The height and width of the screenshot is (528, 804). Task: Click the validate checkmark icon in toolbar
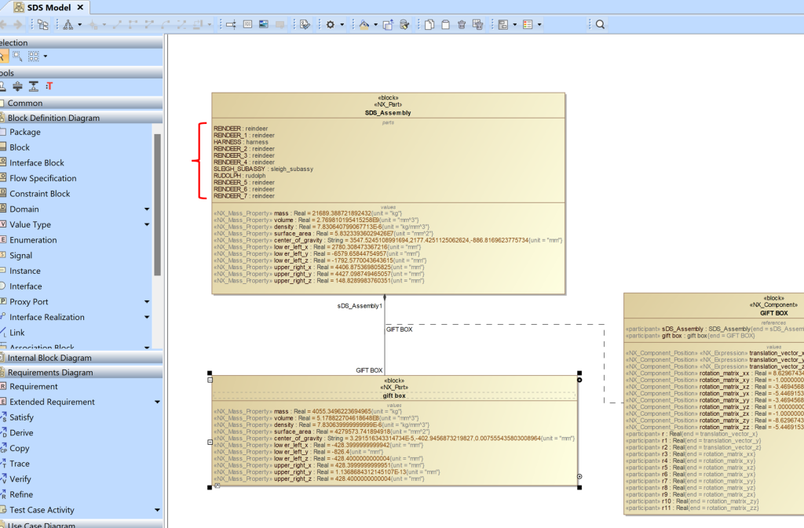[305, 24]
